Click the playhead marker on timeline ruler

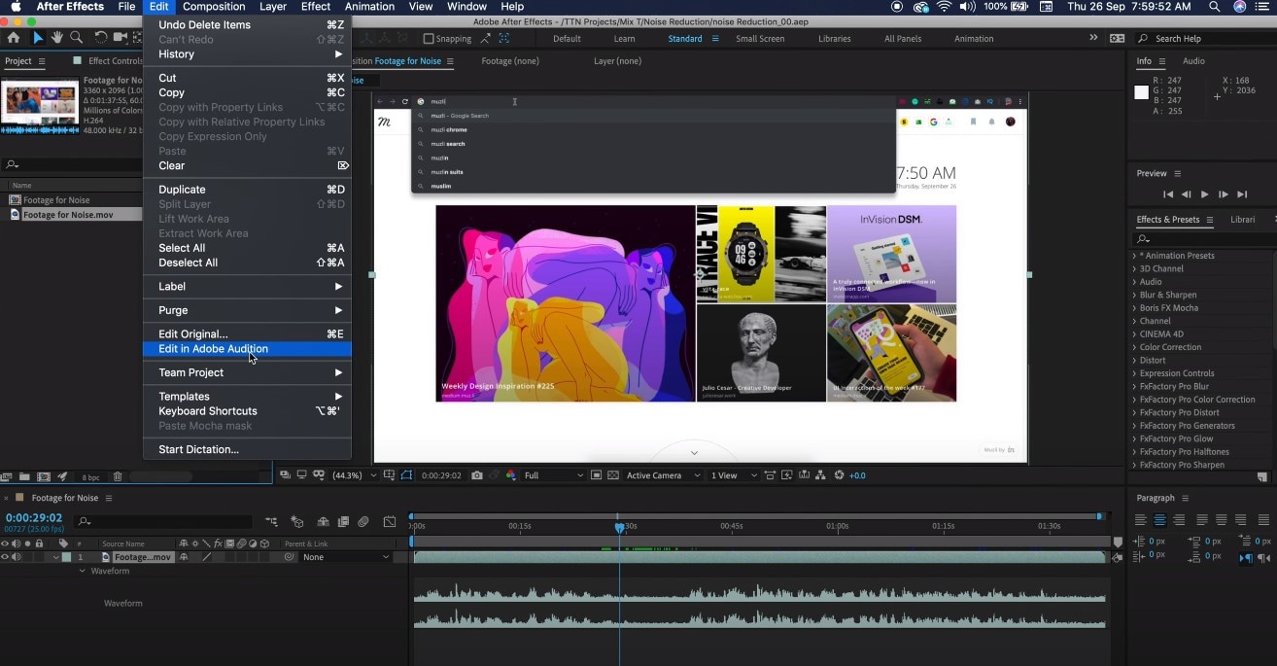click(x=619, y=527)
